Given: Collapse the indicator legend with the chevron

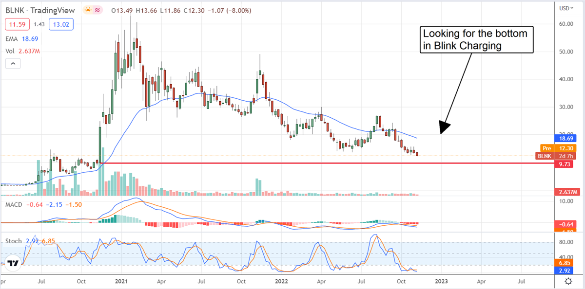Looking at the screenshot, I should pos(12,63).
